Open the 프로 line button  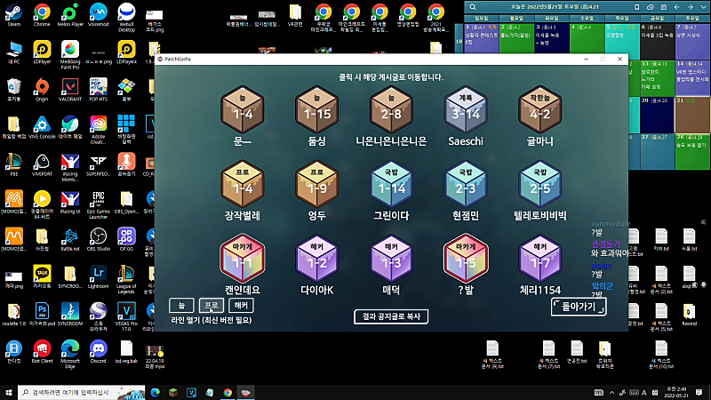(212, 305)
